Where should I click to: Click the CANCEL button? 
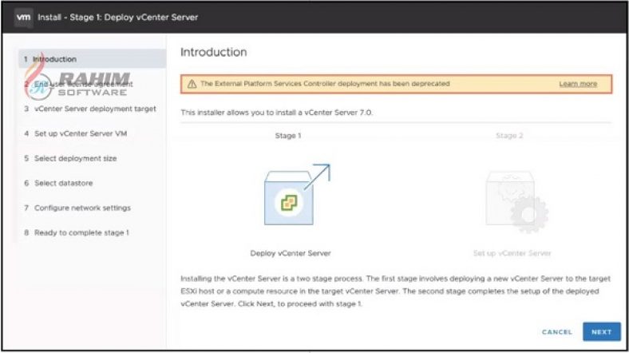tap(557, 331)
